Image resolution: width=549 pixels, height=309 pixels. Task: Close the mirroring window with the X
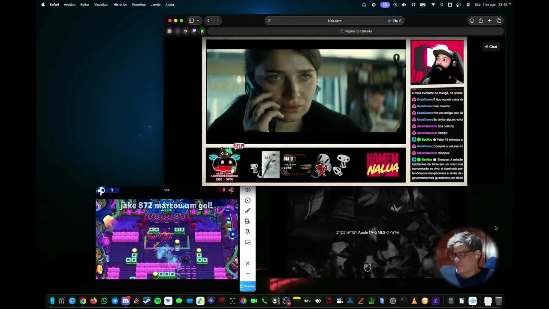tap(247, 263)
